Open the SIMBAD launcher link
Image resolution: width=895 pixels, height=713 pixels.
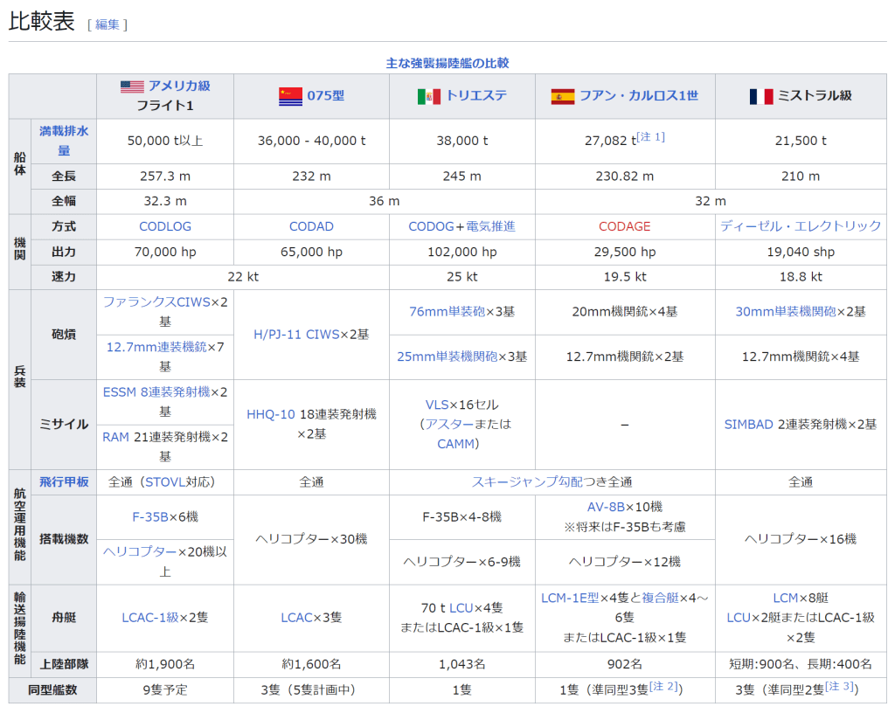click(x=748, y=424)
